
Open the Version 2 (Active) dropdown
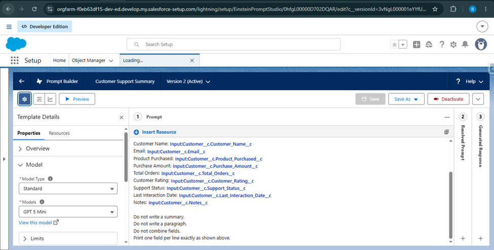pyautogui.click(x=188, y=81)
